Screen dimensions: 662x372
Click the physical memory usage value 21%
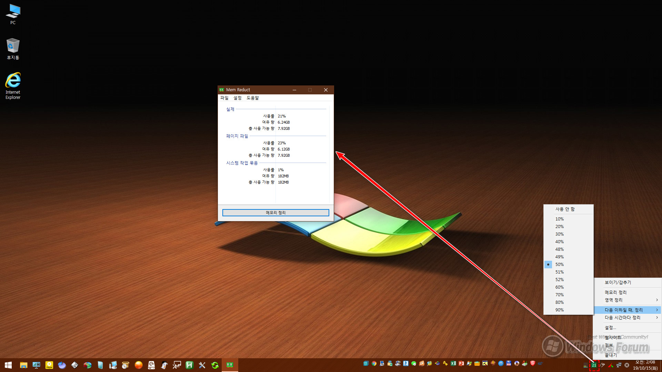282,116
